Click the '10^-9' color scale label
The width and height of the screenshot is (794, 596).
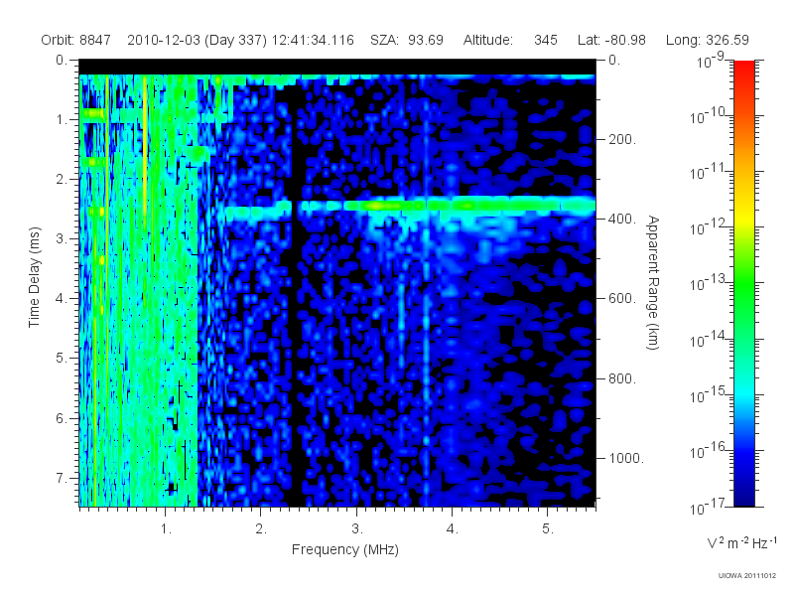pyautogui.click(x=711, y=61)
